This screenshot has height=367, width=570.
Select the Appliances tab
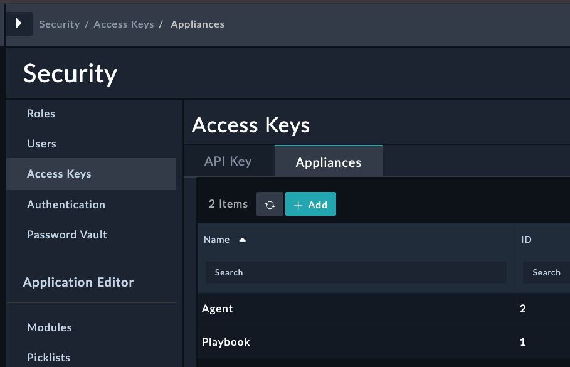pyautogui.click(x=328, y=161)
